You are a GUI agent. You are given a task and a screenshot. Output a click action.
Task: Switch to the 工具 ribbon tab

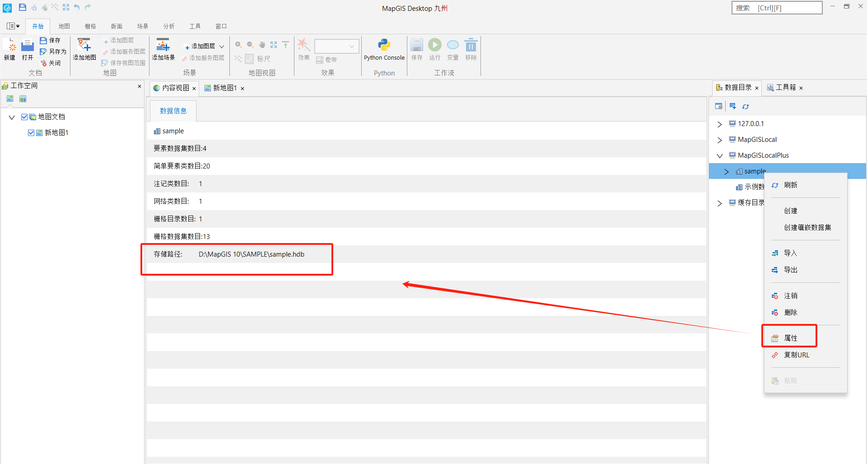195,26
